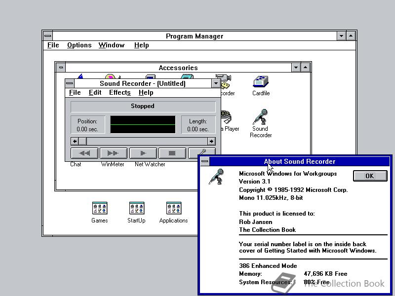Click the Stop button in Sound Recorder
Viewport: 395px width, 296px height.
click(x=172, y=153)
